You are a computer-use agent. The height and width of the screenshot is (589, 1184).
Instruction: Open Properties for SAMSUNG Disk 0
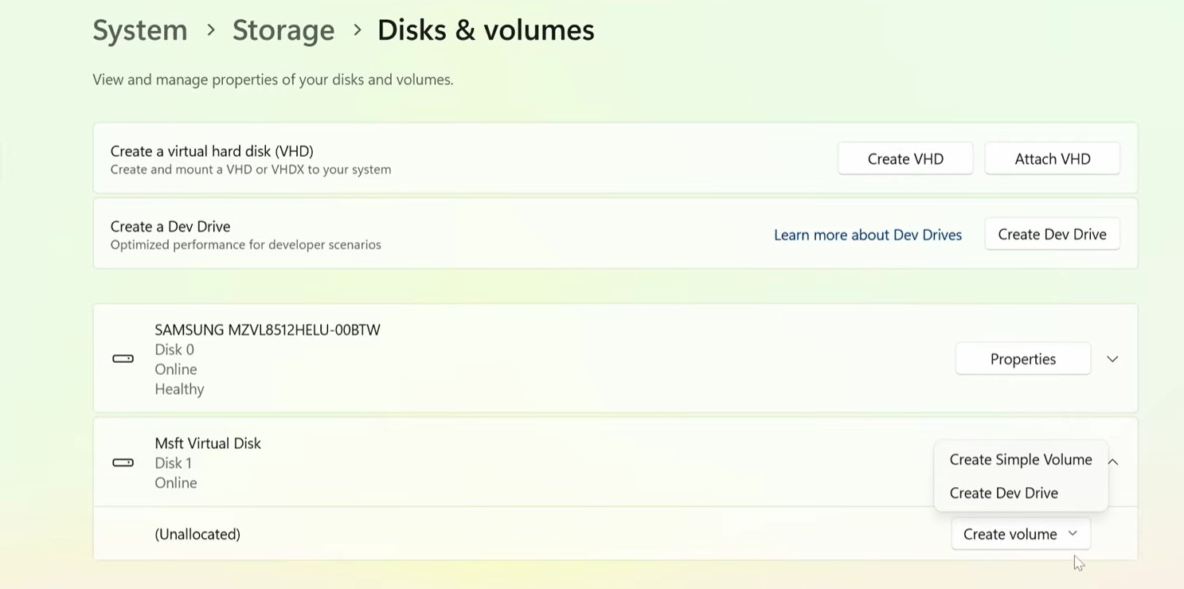(x=1022, y=359)
